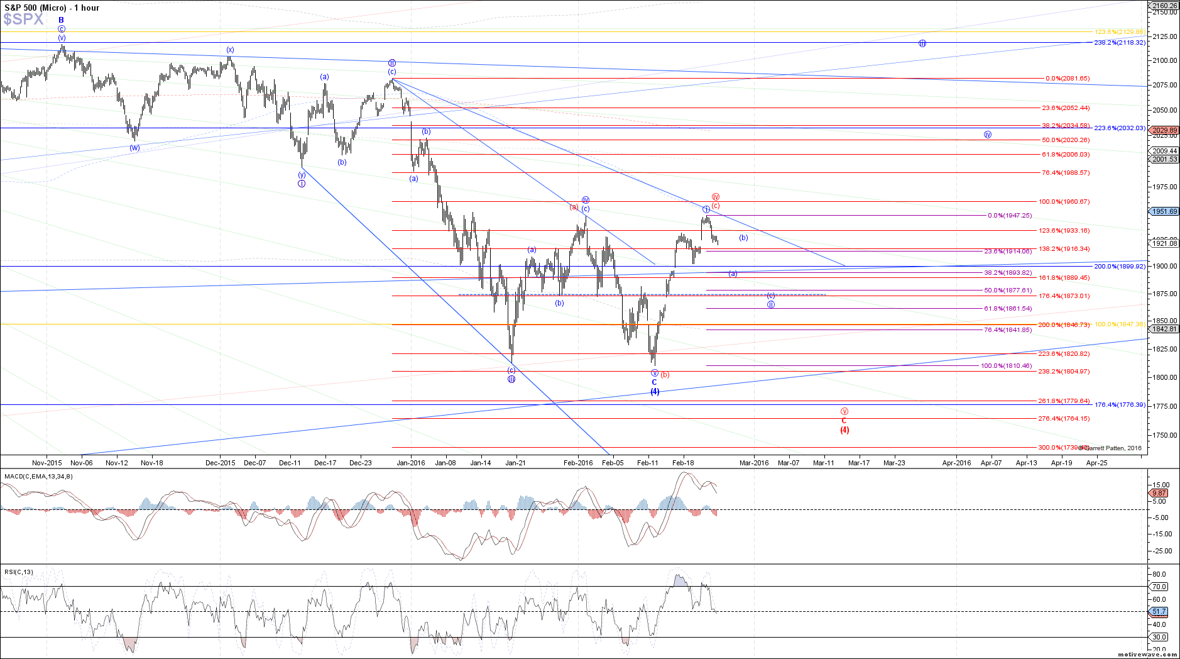Click the Dec-2015 date on time axis
Image resolution: width=1180 pixels, height=659 pixels.
221,463
